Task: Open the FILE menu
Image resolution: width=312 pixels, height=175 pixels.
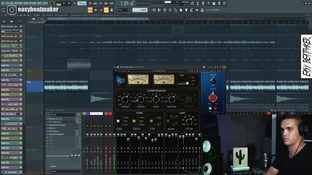Action: pos(3,3)
